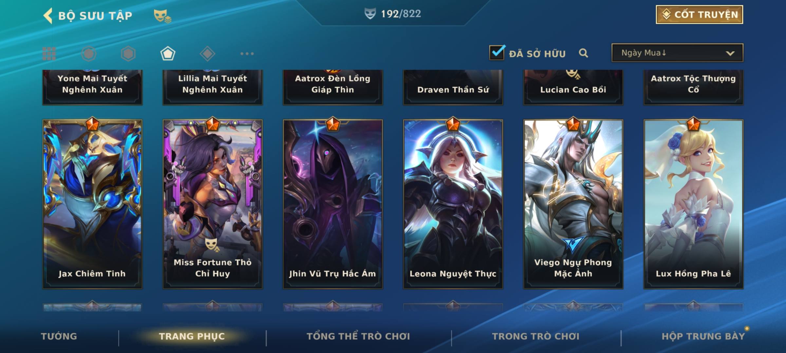Viewport: 786px width, 353px height.
Task: Select the hexagon rarity filter icon
Action: point(128,54)
